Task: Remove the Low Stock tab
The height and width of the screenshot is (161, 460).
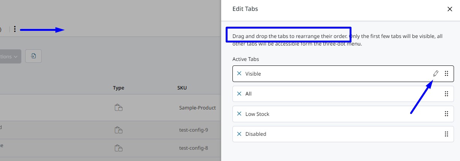Action: click(239, 114)
